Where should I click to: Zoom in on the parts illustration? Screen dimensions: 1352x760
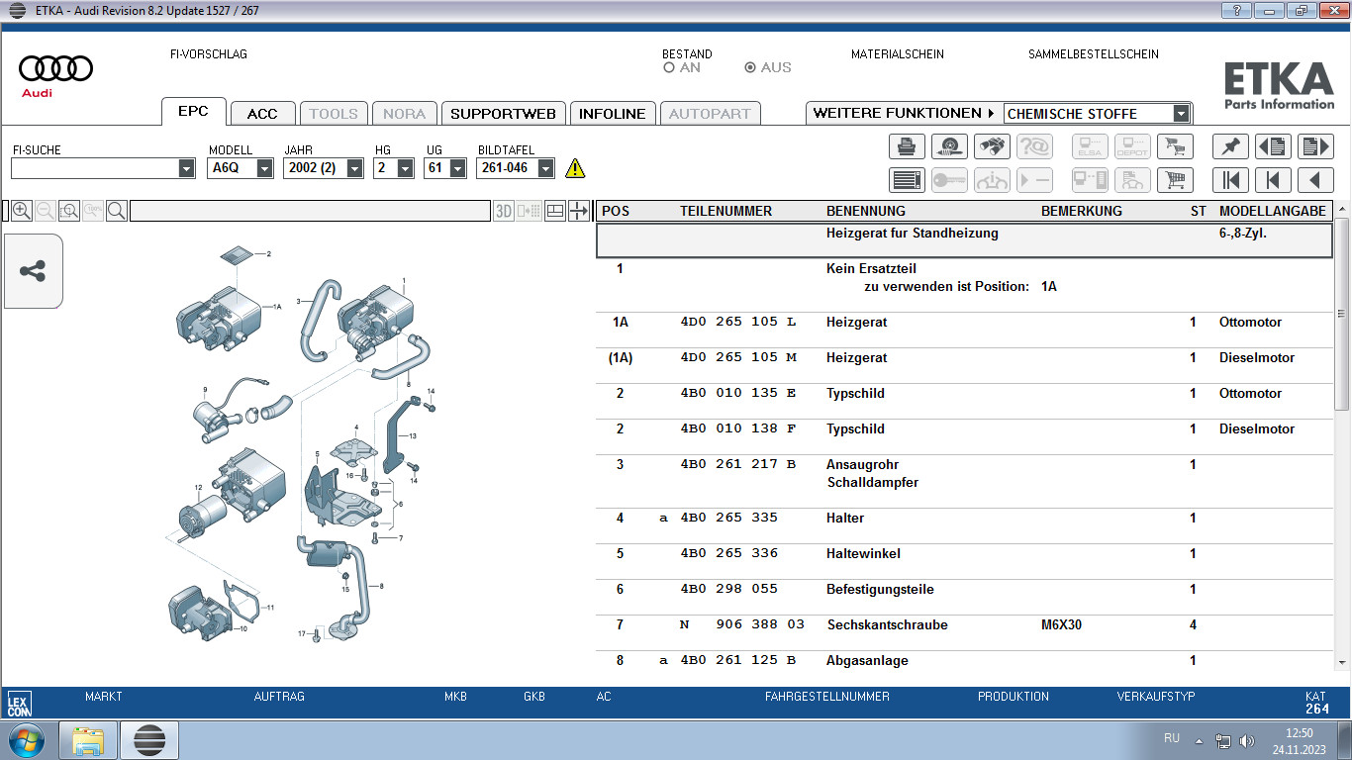(x=21, y=211)
